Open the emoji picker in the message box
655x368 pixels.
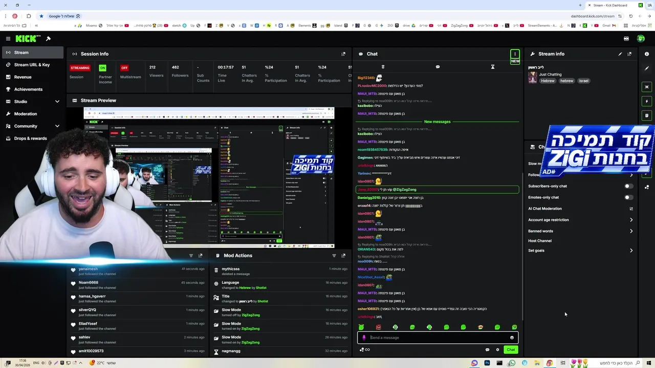[x=512, y=337]
